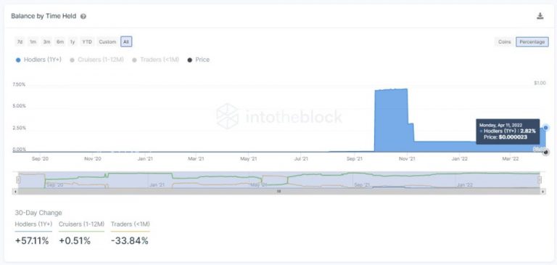Show the Cruisers (1-12M) series
The width and height of the screenshot is (557, 265).
[x=96, y=60]
